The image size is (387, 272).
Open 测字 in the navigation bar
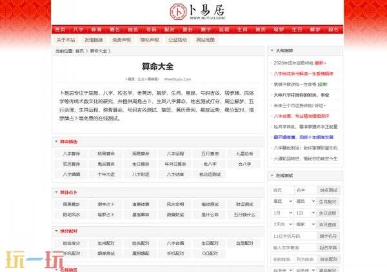click(206, 30)
